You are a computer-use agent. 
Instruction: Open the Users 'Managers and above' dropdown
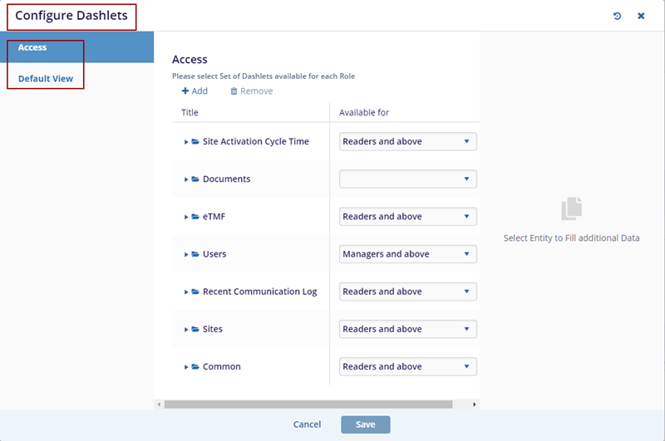pos(407,254)
